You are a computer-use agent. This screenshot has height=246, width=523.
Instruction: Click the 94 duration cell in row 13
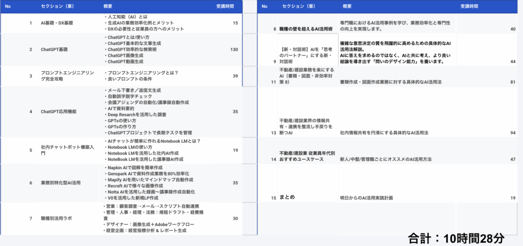[512, 132]
